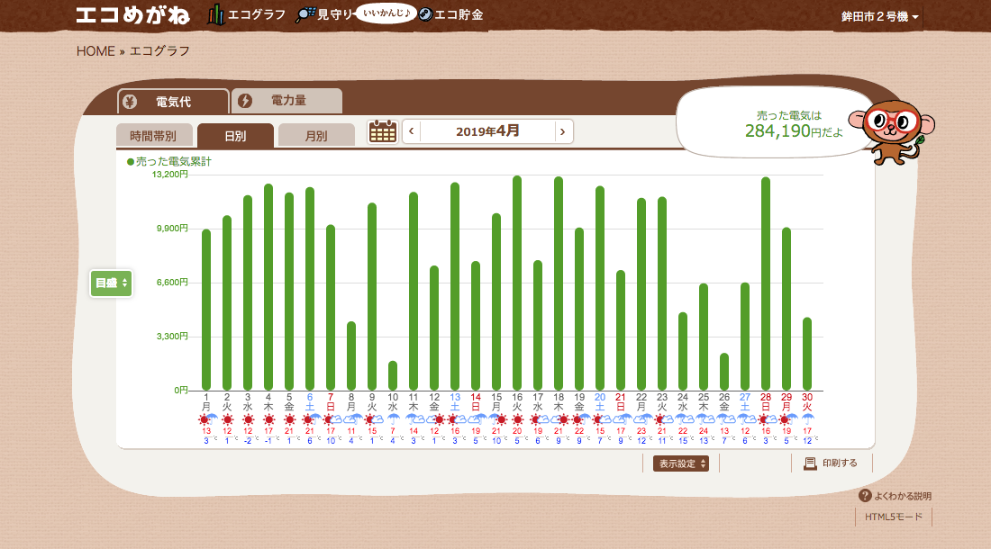Select the 時間帯別 view

(154, 136)
